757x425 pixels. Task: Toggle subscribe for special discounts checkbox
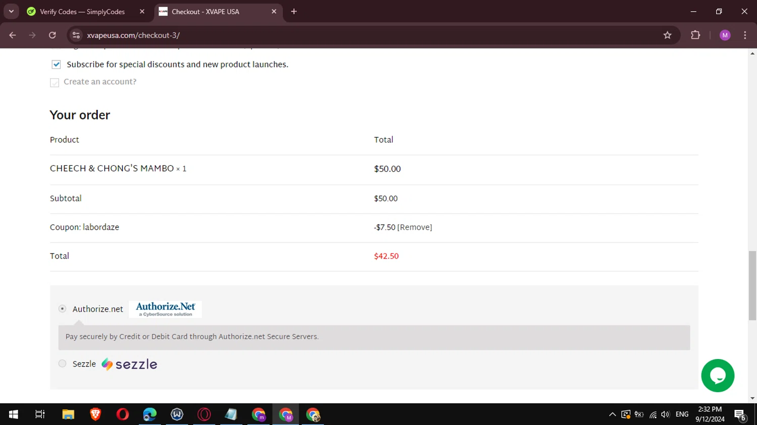tap(56, 65)
